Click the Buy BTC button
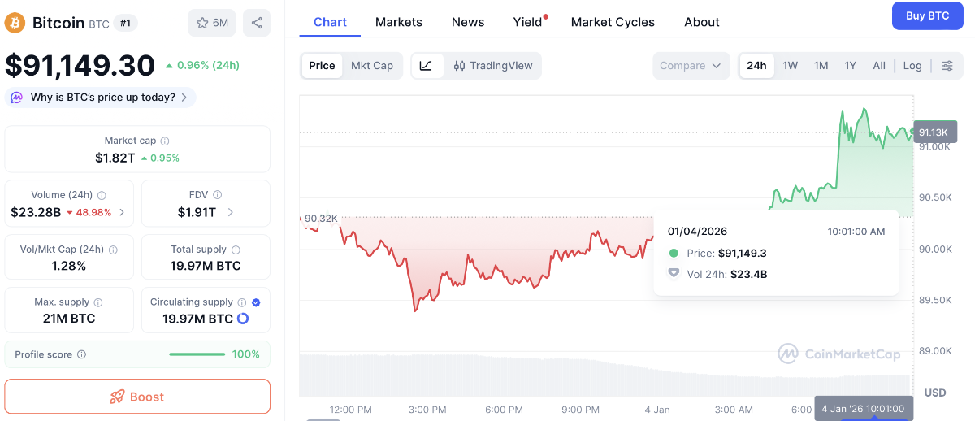 (927, 15)
